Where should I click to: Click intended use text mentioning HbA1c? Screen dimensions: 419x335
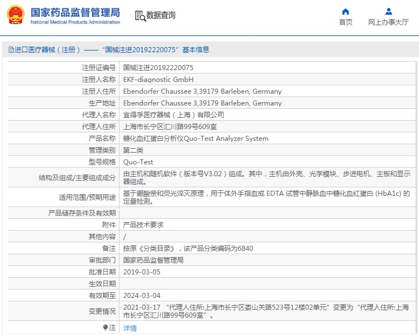pyautogui.click(x=266, y=197)
